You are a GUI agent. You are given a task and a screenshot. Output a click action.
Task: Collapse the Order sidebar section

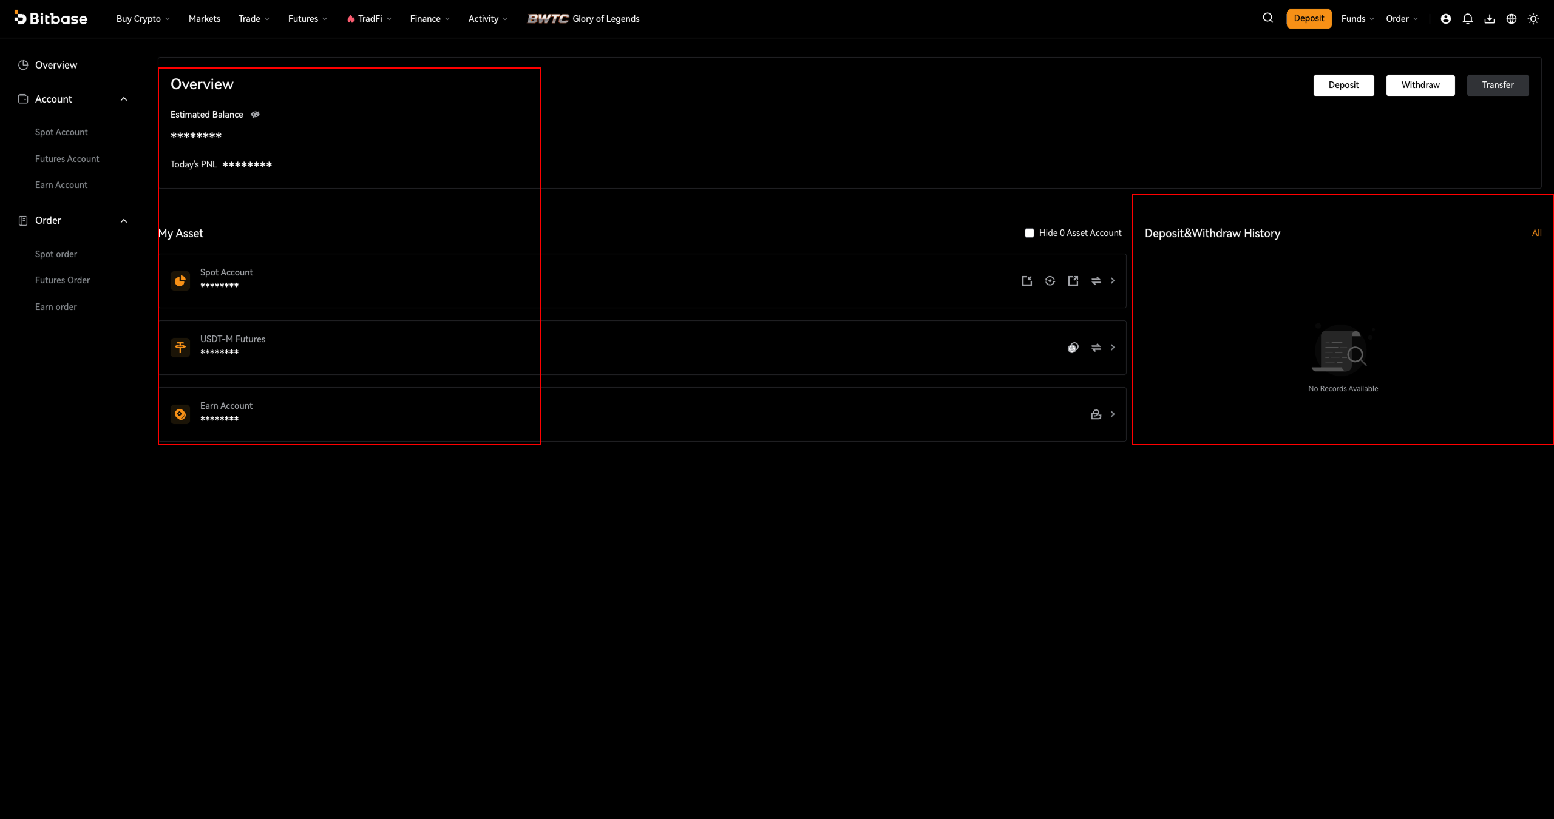[x=124, y=221]
